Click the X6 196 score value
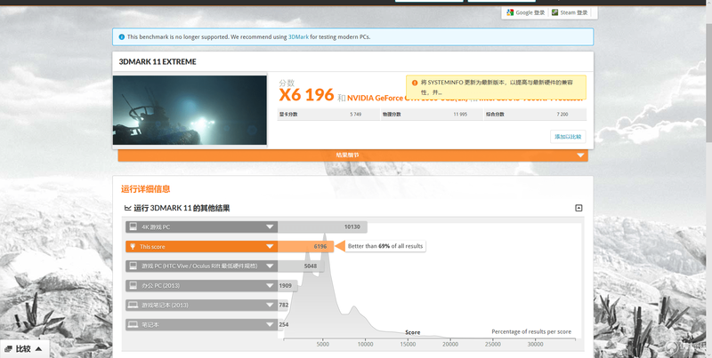 click(306, 95)
